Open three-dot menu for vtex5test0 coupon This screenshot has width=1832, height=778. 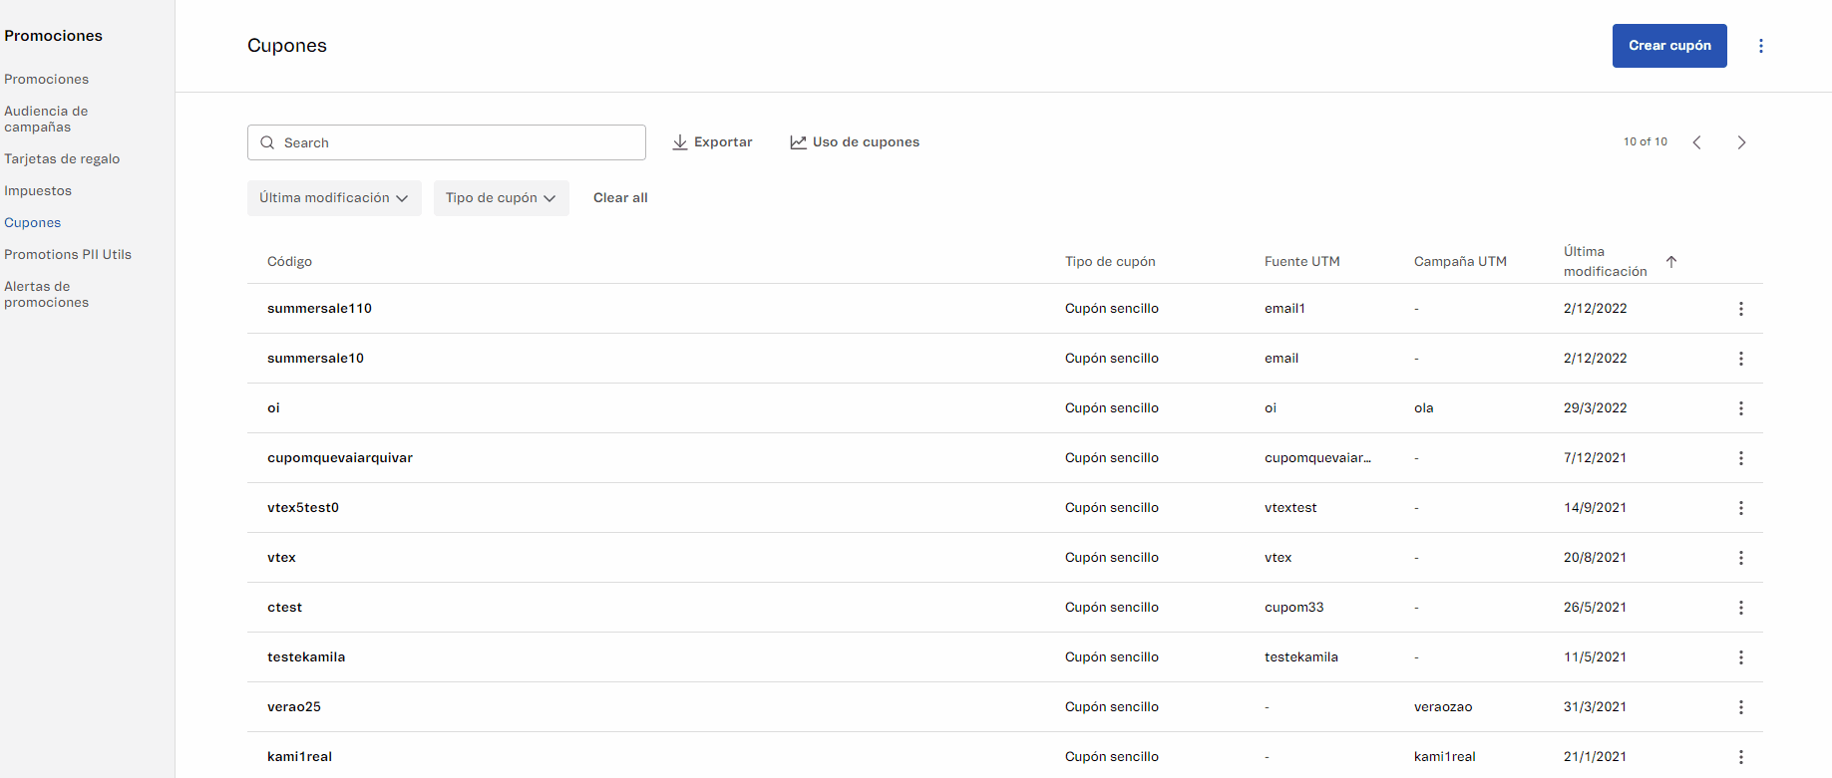(1740, 508)
